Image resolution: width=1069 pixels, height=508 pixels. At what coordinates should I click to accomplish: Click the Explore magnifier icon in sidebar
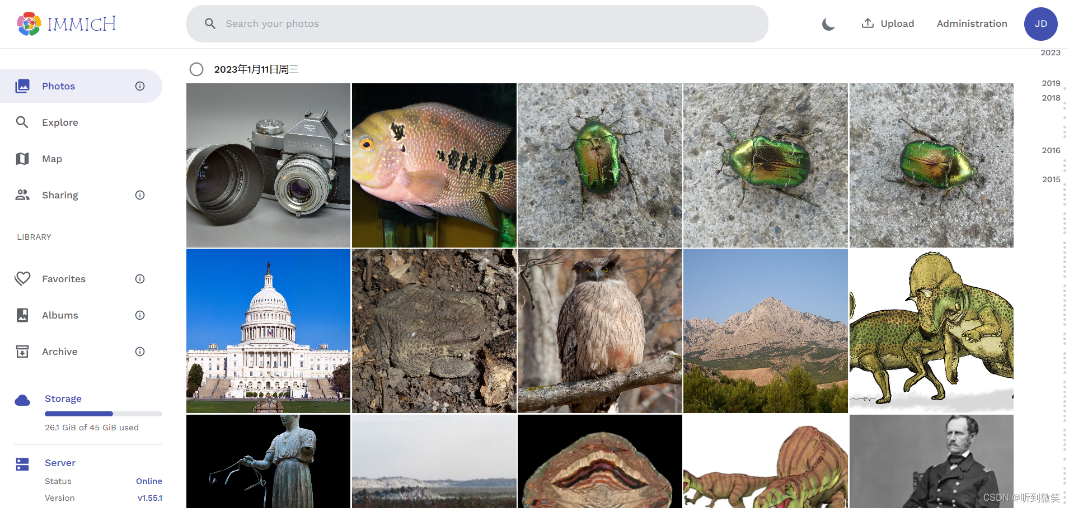22,122
